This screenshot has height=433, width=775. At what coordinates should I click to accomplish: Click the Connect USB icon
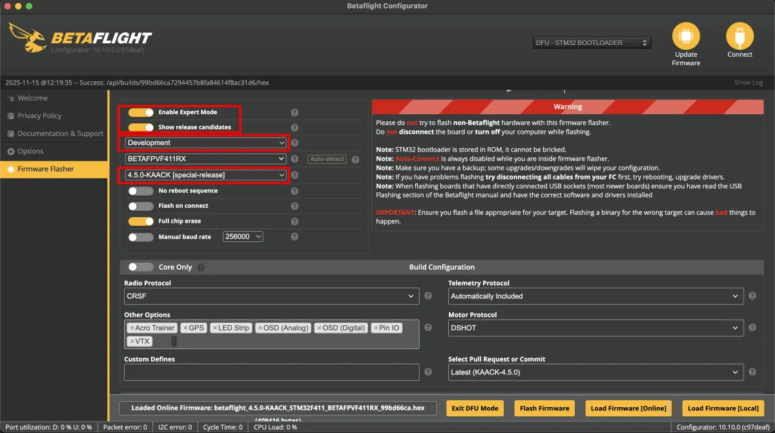(x=739, y=36)
